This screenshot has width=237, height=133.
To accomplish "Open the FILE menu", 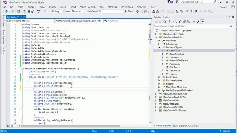I will click(x=4, y=7).
